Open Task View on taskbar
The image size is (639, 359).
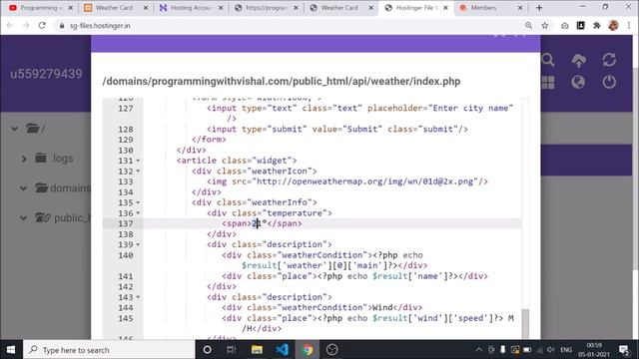231,350
